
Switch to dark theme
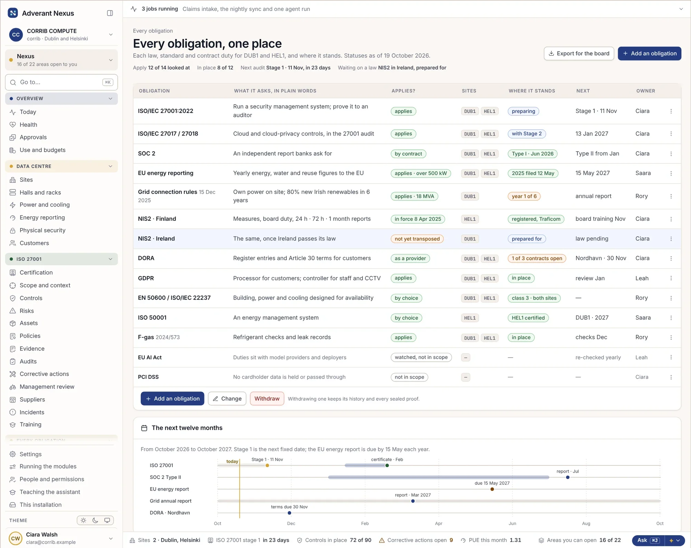click(x=95, y=520)
